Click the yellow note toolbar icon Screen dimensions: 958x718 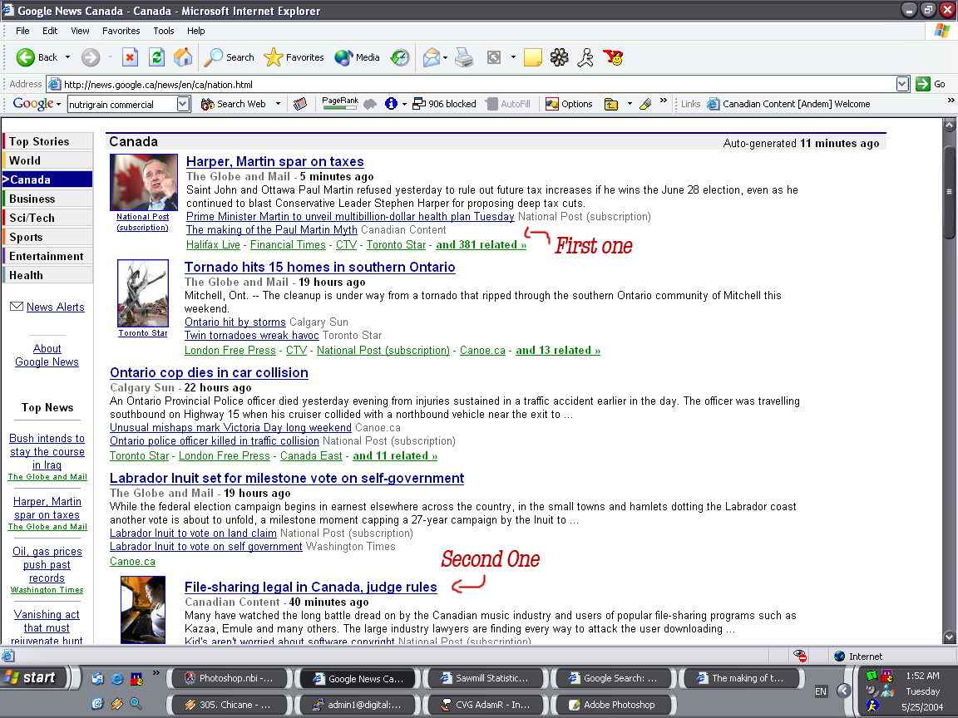(x=533, y=57)
